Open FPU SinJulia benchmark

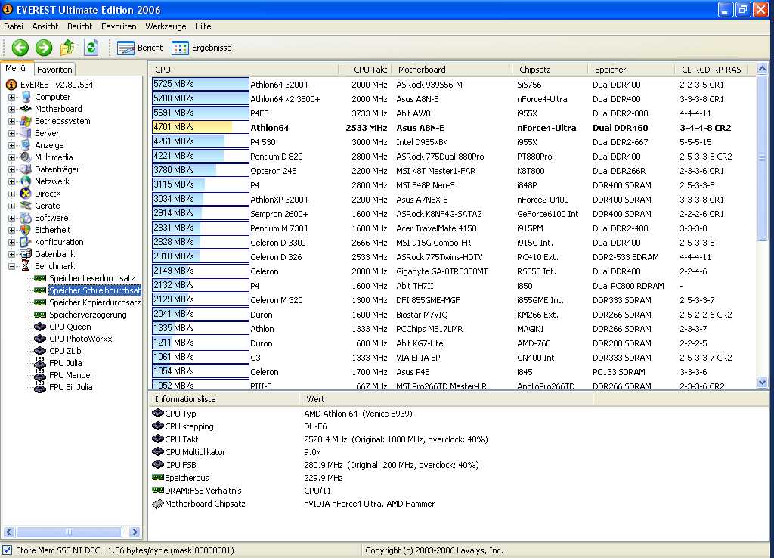[x=70, y=387]
